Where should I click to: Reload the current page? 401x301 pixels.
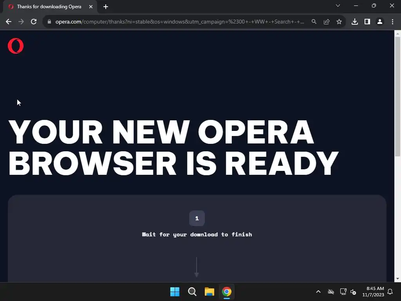(x=34, y=22)
